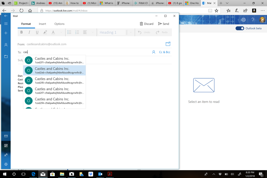Screen dimensions: 267x178
Task: Open folders in Mail sidebar
Action: 6,56
